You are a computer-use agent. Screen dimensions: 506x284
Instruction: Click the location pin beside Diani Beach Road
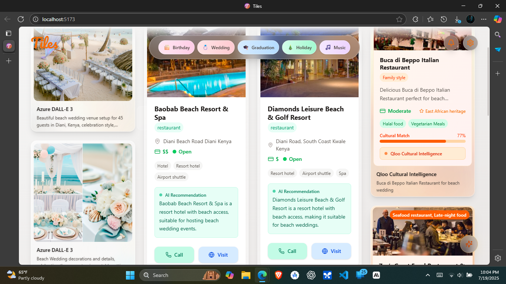[157, 141]
